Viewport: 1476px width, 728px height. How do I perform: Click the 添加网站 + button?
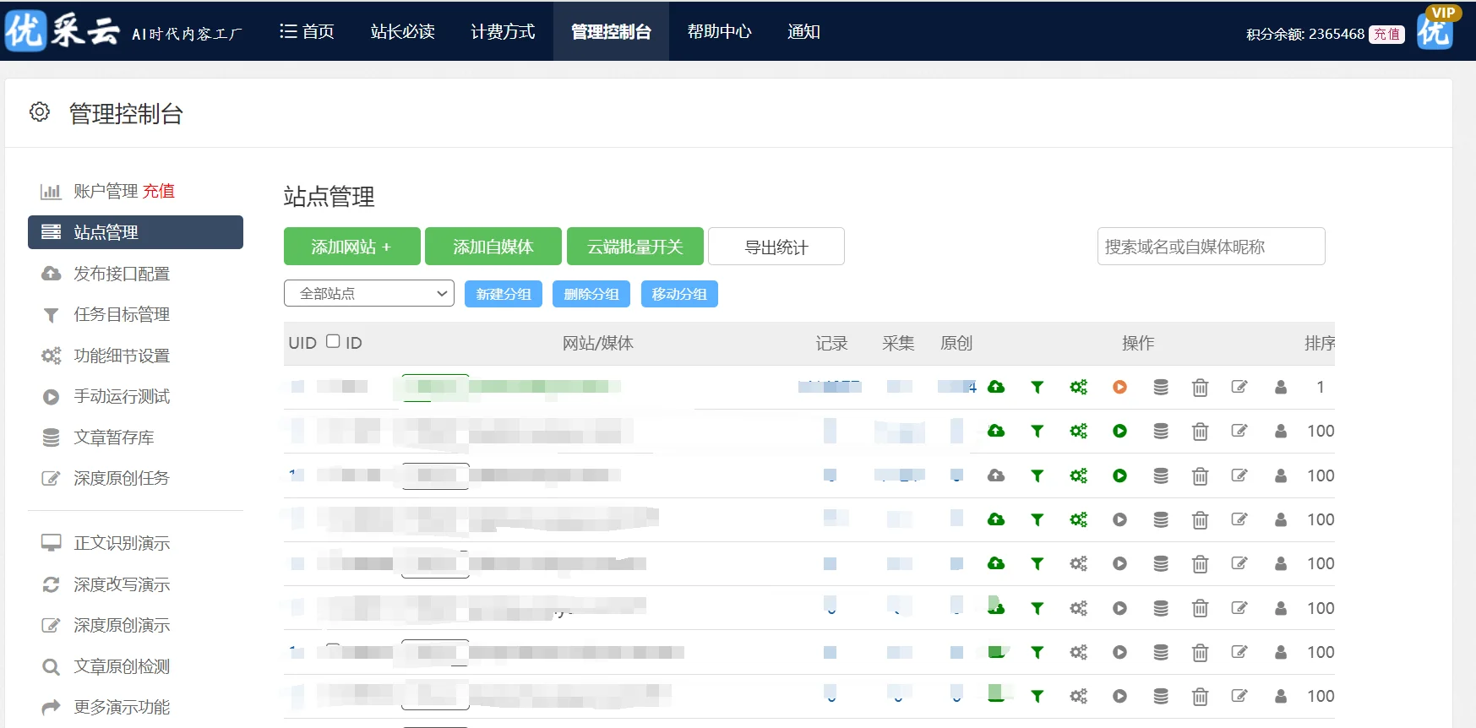[351, 247]
